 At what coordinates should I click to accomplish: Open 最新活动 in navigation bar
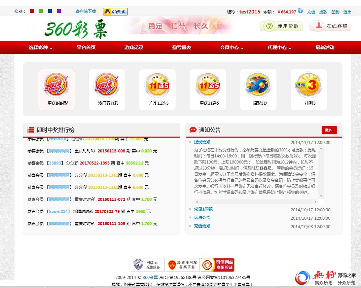tap(325, 47)
